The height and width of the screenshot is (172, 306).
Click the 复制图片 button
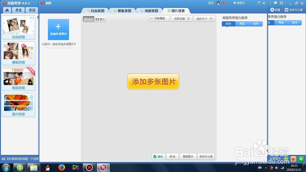(188, 157)
